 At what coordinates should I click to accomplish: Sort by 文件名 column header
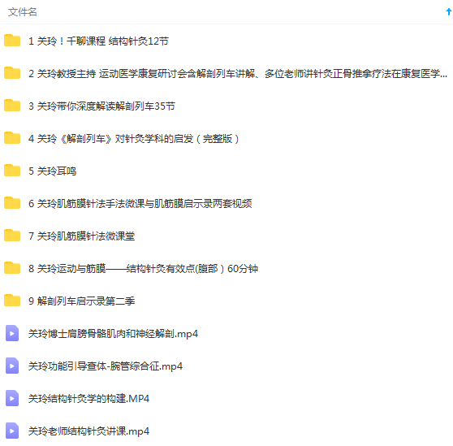tap(23, 12)
